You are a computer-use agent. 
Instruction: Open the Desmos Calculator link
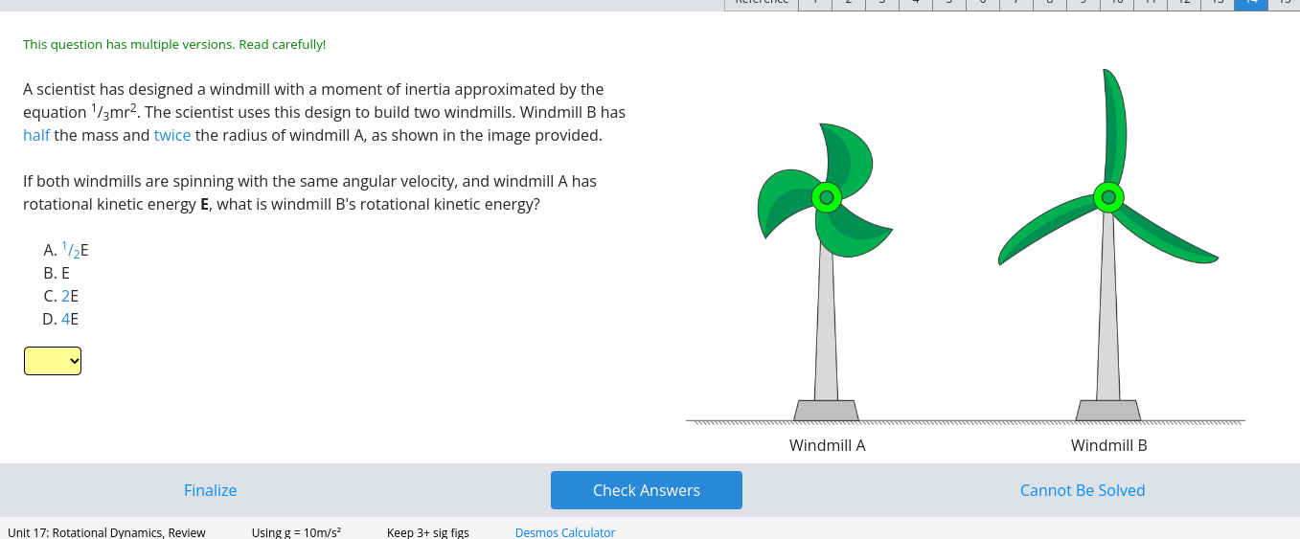[565, 532]
